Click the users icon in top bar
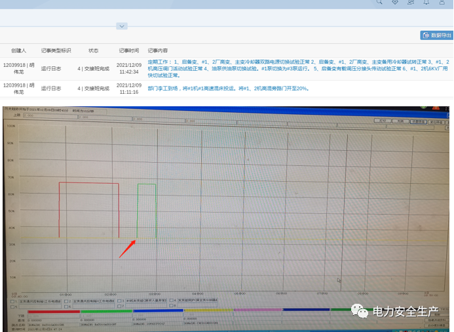 point(411,3)
